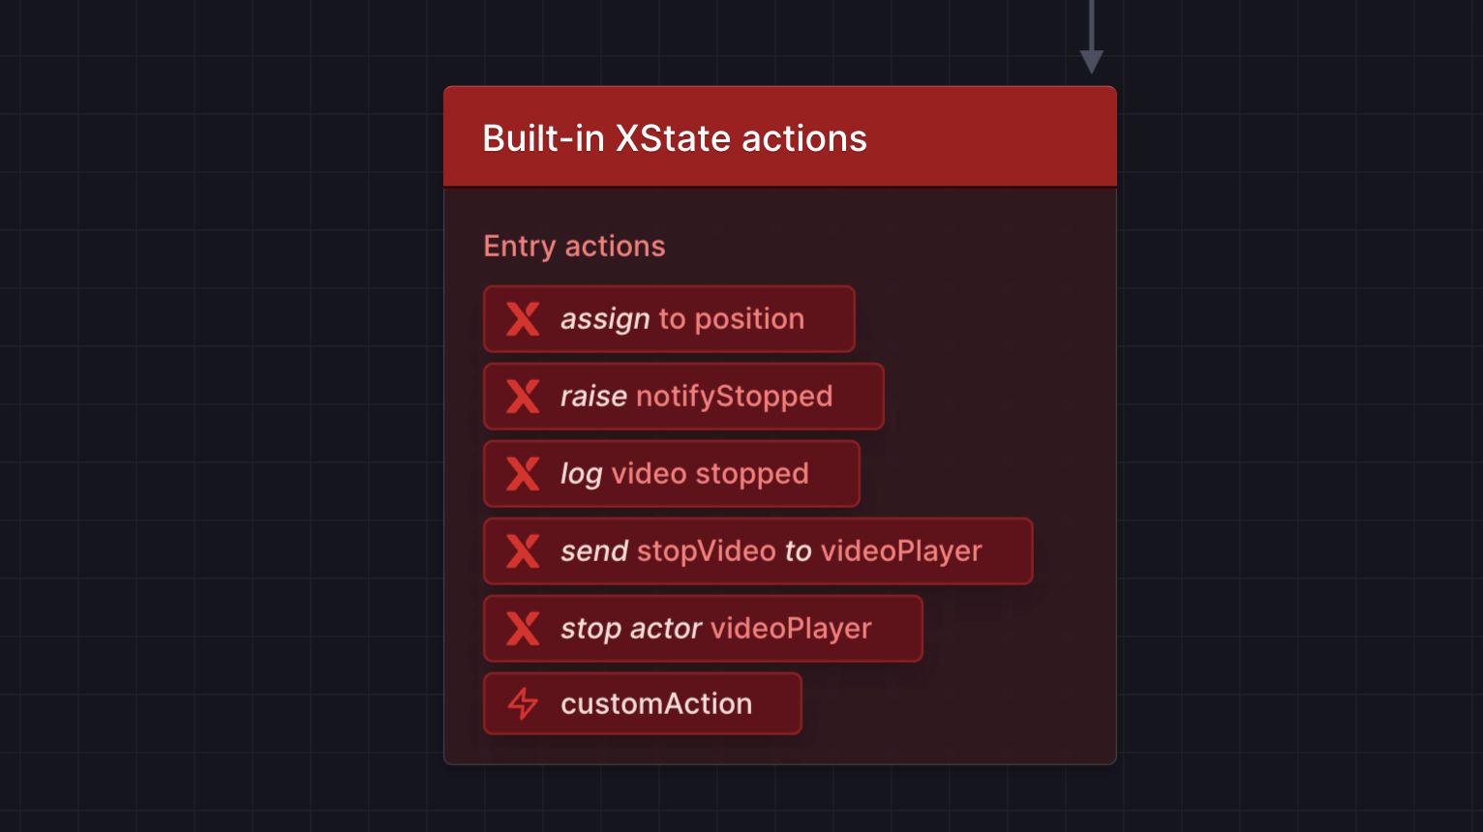
Task: Select the send stopVideo to videoPlayer action
Action: 758,551
